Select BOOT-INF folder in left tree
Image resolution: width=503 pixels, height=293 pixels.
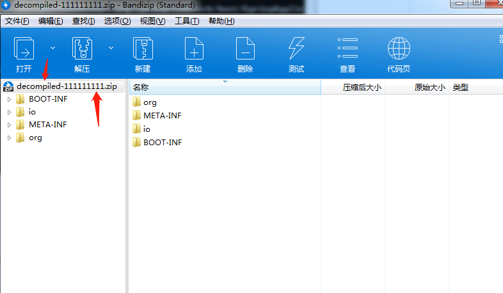(x=42, y=99)
